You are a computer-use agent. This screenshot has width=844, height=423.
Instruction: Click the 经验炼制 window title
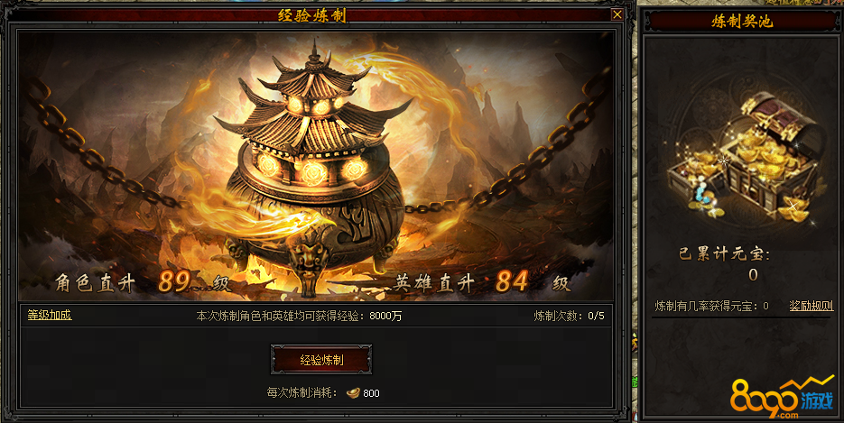(x=311, y=15)
